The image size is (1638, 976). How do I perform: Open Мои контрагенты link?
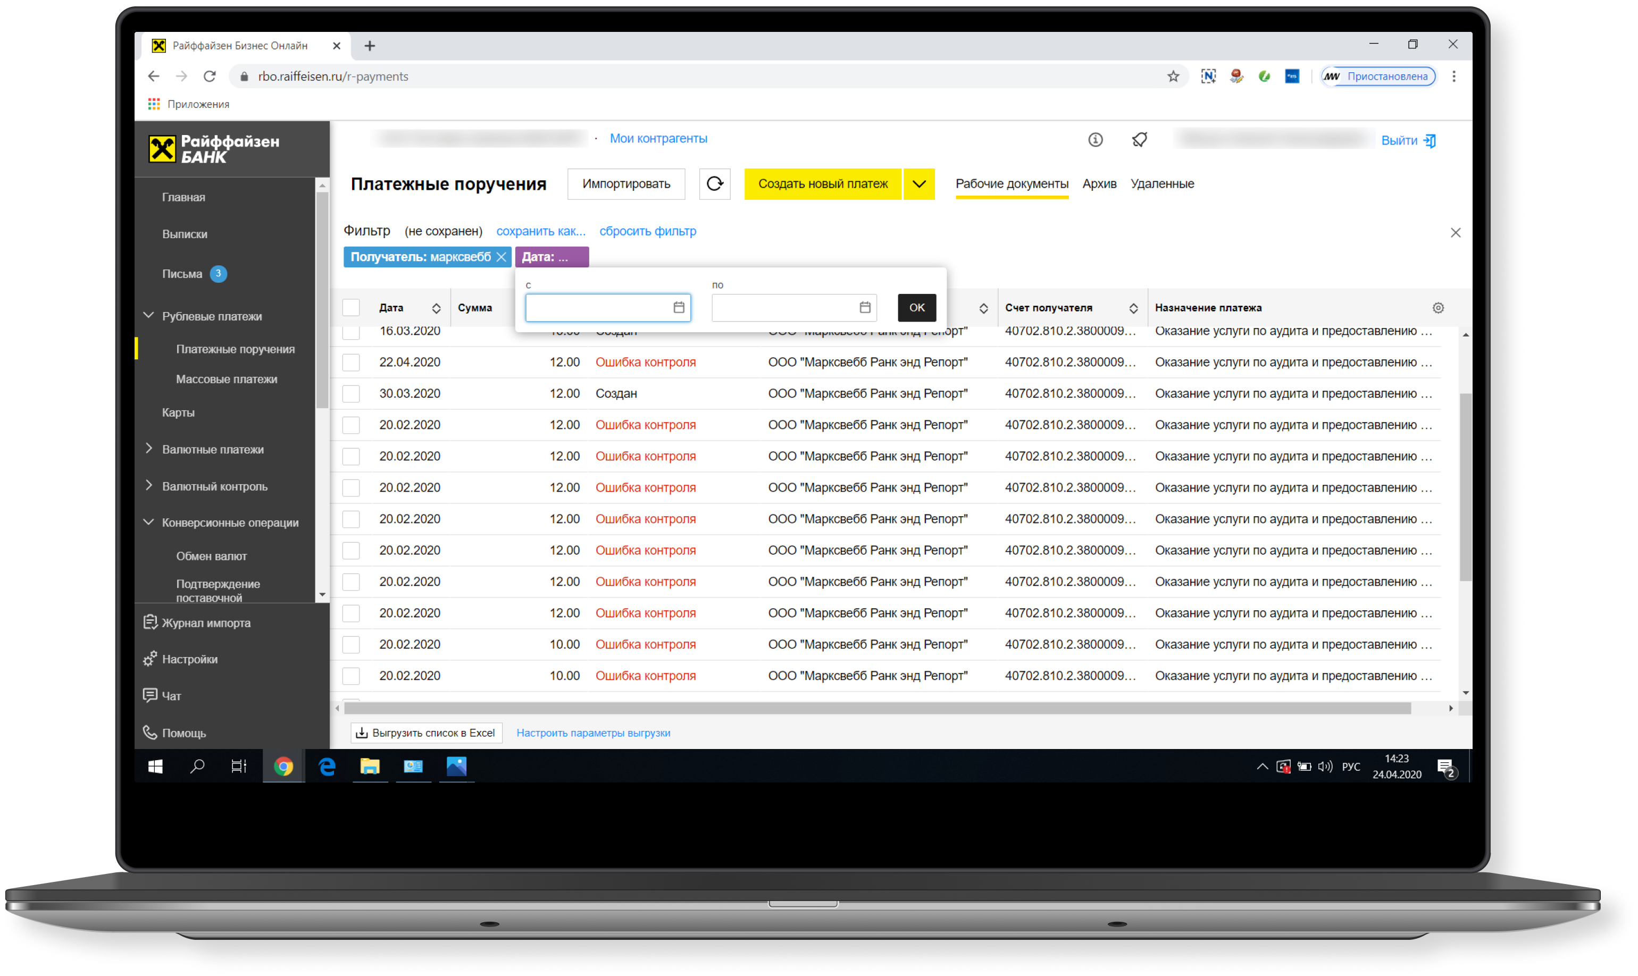click(658, 138)
